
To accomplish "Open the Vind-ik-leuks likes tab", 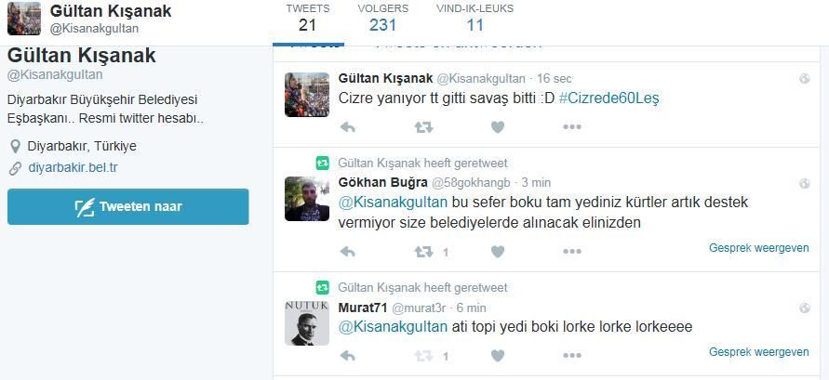I will [x=475, y=17].
